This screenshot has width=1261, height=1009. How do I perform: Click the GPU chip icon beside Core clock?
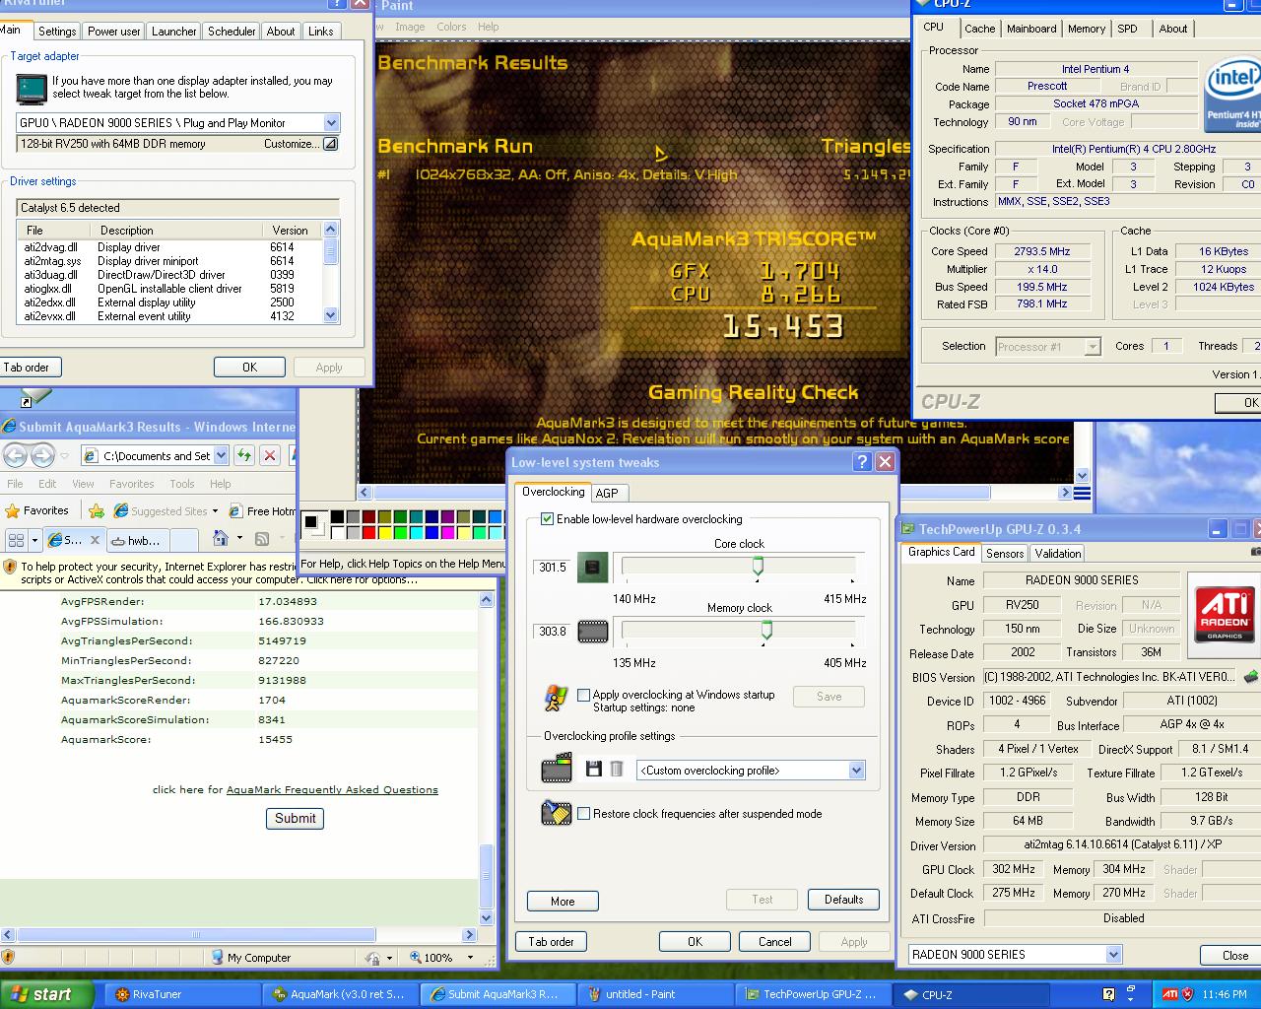coord(592,567)
